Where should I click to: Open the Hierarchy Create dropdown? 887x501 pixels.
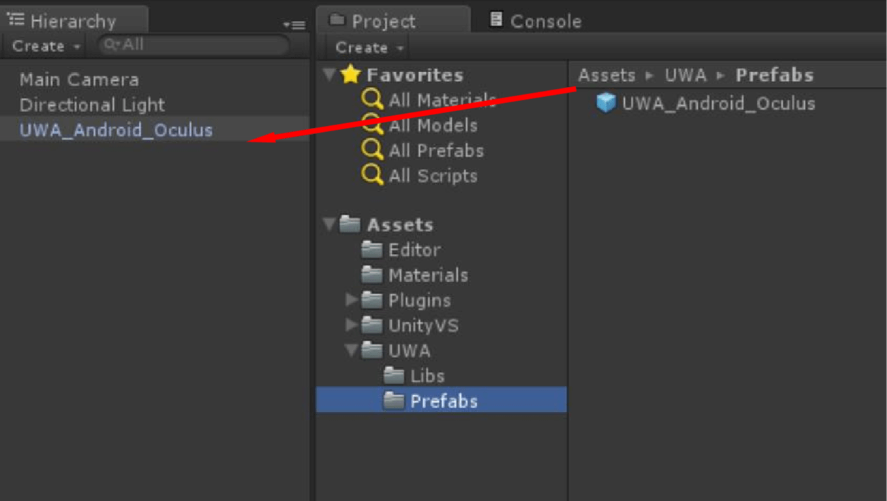(46, 46)
